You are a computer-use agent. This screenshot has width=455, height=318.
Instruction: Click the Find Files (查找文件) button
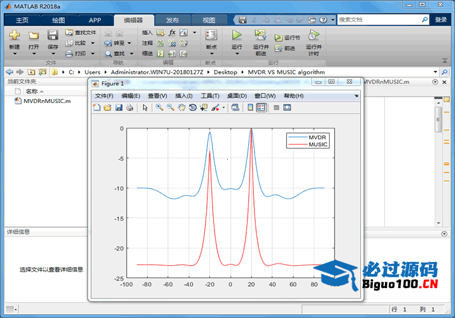[81, 32]
